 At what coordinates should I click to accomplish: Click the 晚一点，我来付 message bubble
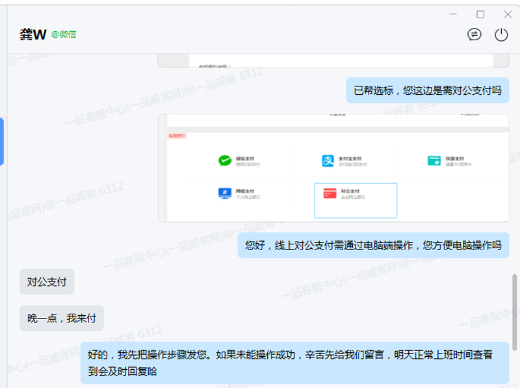(62, 318)
